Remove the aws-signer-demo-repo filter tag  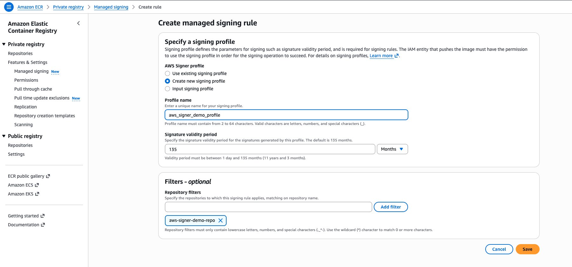(x=221, y=220)
